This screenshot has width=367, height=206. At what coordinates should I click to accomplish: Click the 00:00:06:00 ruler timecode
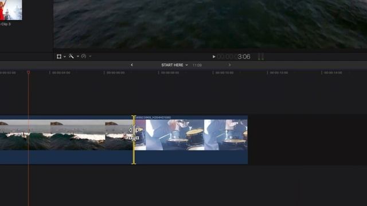coord(116,73)
